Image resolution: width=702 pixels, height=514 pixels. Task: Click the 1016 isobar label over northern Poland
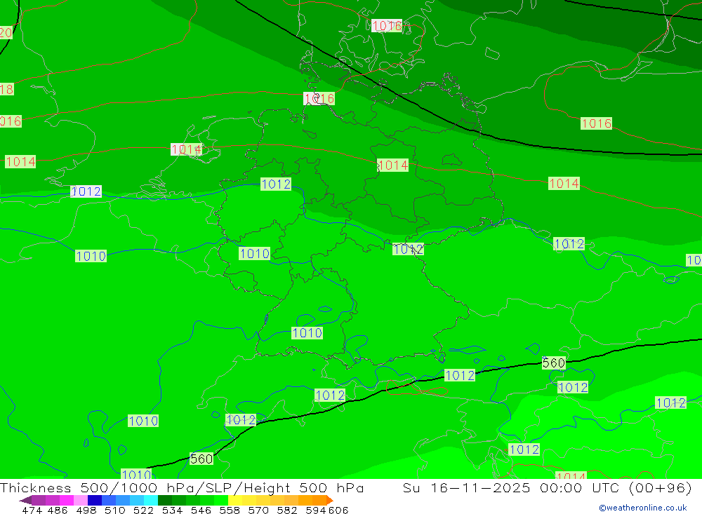point(596,123)
